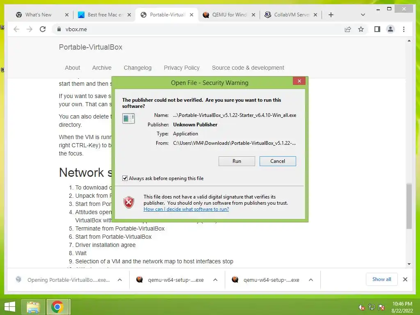The width and height of the screenshot is (420, 315).
Task: Minimize the Chrome window
Action: pyautogui.click(x=378, y=9)
